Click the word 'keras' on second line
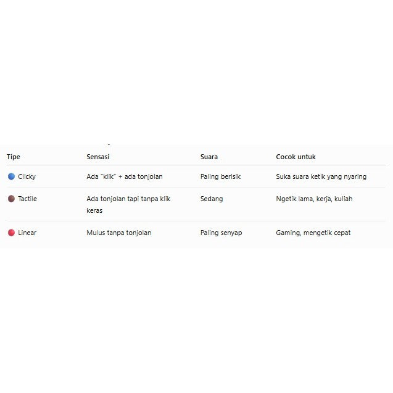Image resolution: width=393 pixels, height=393 pixels. click(94, 210)
